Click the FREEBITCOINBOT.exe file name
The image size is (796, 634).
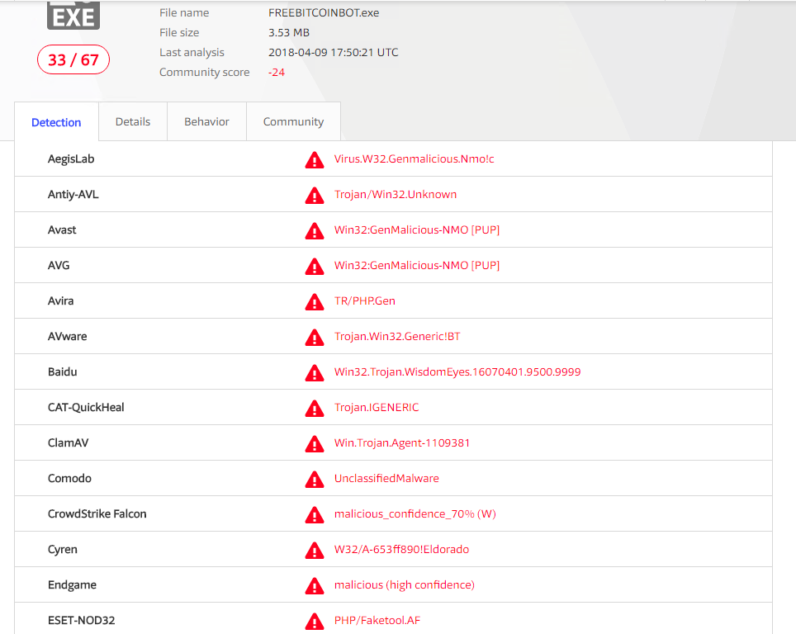click(324, 13)
